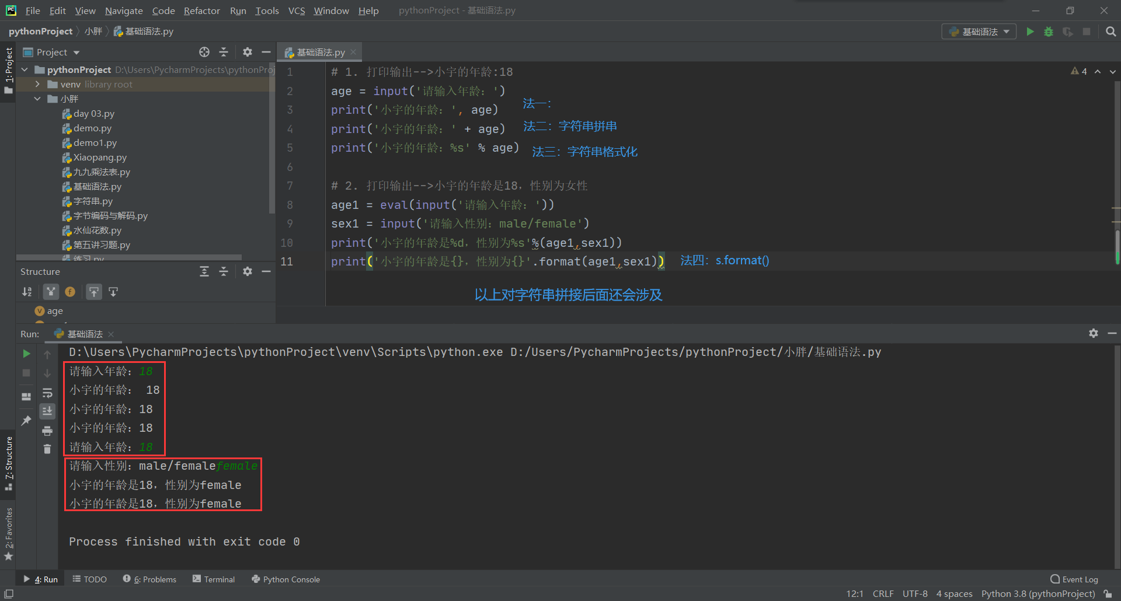Toggle show fields filter in Structure panel

tap(70, 292)
